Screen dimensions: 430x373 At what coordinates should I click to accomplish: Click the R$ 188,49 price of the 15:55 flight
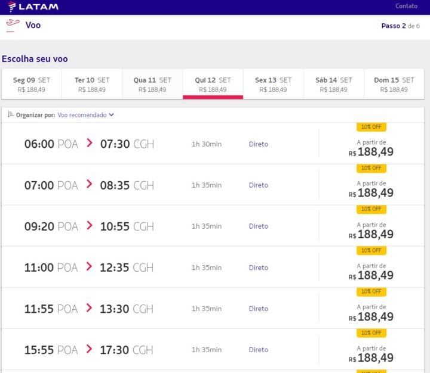pyautogui.click(x=371, y=358)
